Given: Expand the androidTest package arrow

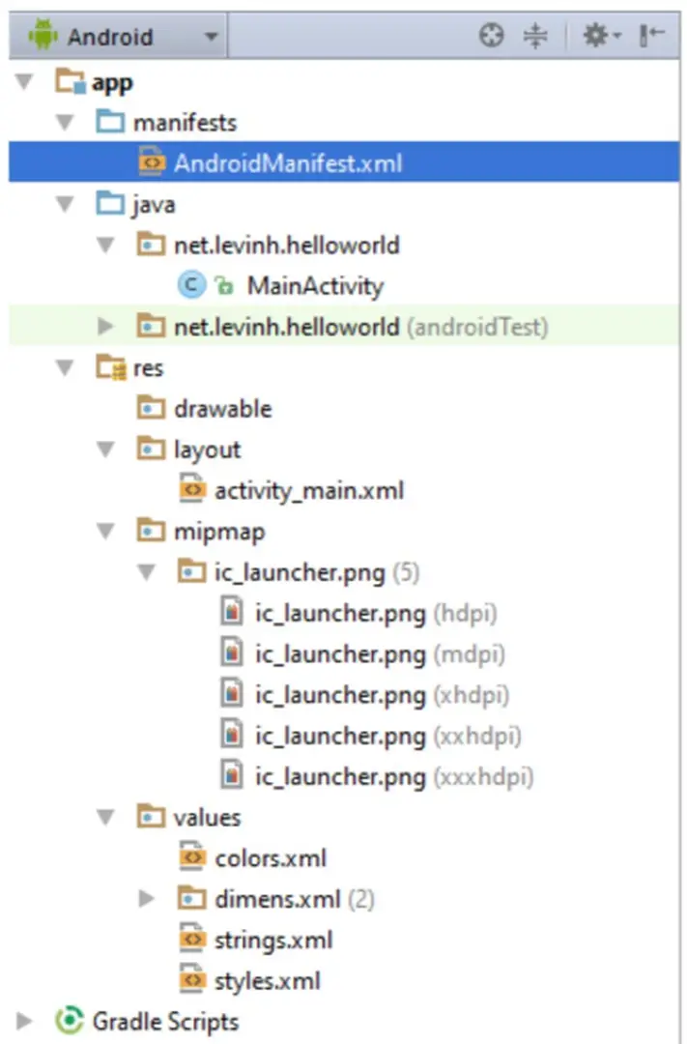Looking at the screenshot, I should coord(106,328).
